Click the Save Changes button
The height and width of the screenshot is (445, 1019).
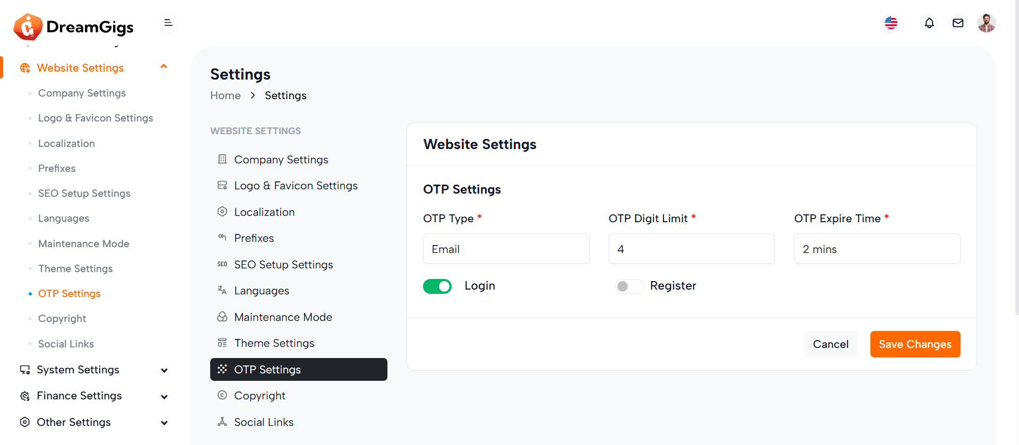(x=915, y=344)
